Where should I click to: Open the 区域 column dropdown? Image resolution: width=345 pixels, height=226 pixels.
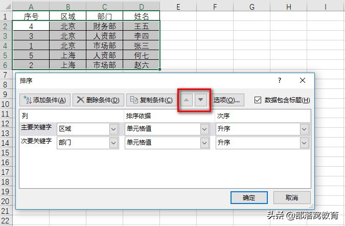click(114, 129)
